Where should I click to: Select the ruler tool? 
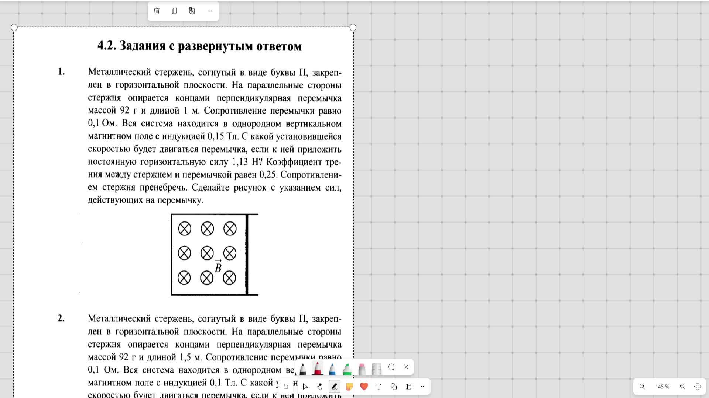pos(376,368)
